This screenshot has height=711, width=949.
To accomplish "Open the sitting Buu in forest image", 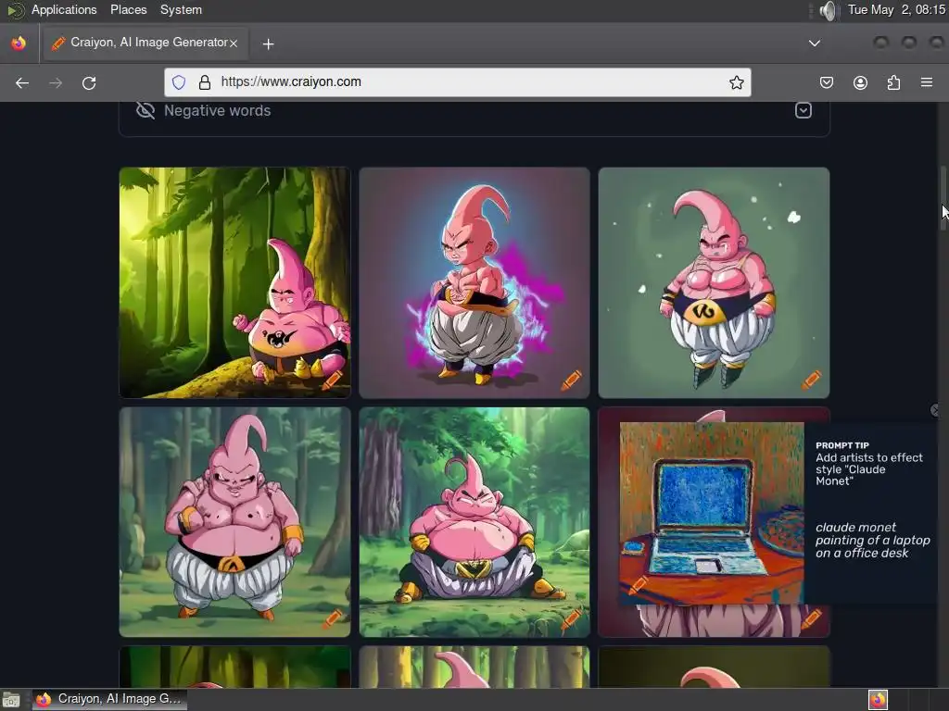I will 474,522.
